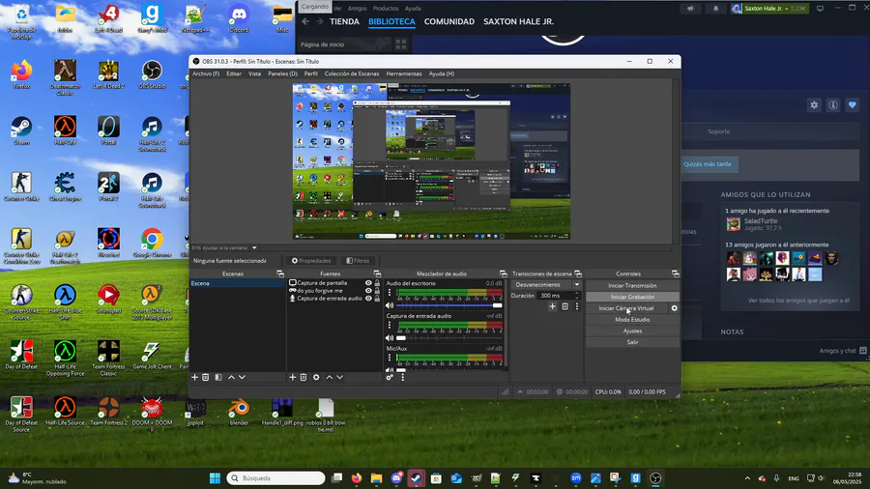This screenshot has width=870, height=489.
Task: Open Mic/Aux options dots
Action: pos(390,358)
